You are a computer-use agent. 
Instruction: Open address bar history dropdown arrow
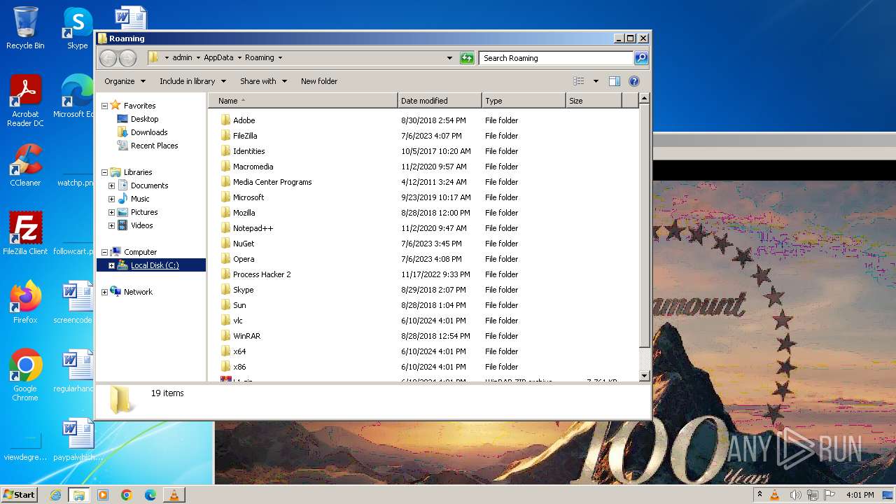point(449,58)
